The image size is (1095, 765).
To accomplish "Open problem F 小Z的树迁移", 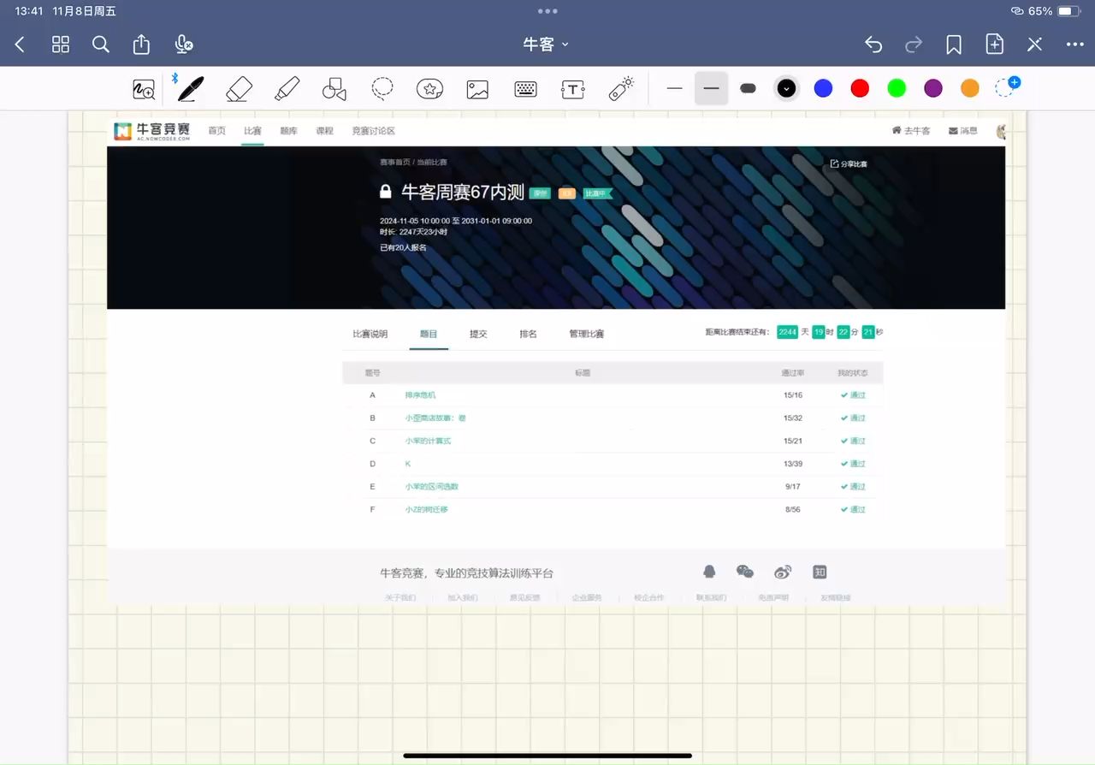I will 426,509.
